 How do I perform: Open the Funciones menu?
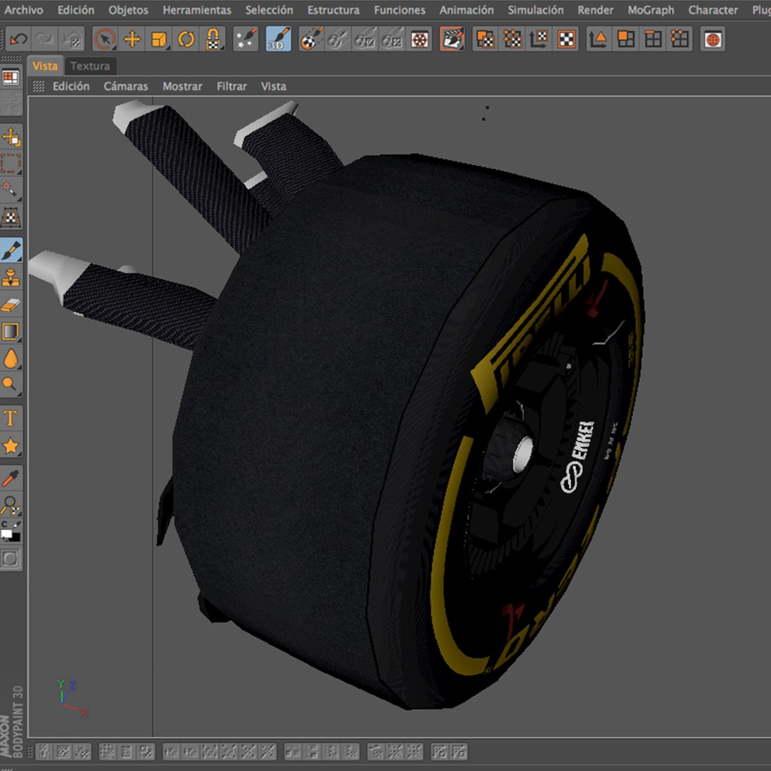coord(400,10)
